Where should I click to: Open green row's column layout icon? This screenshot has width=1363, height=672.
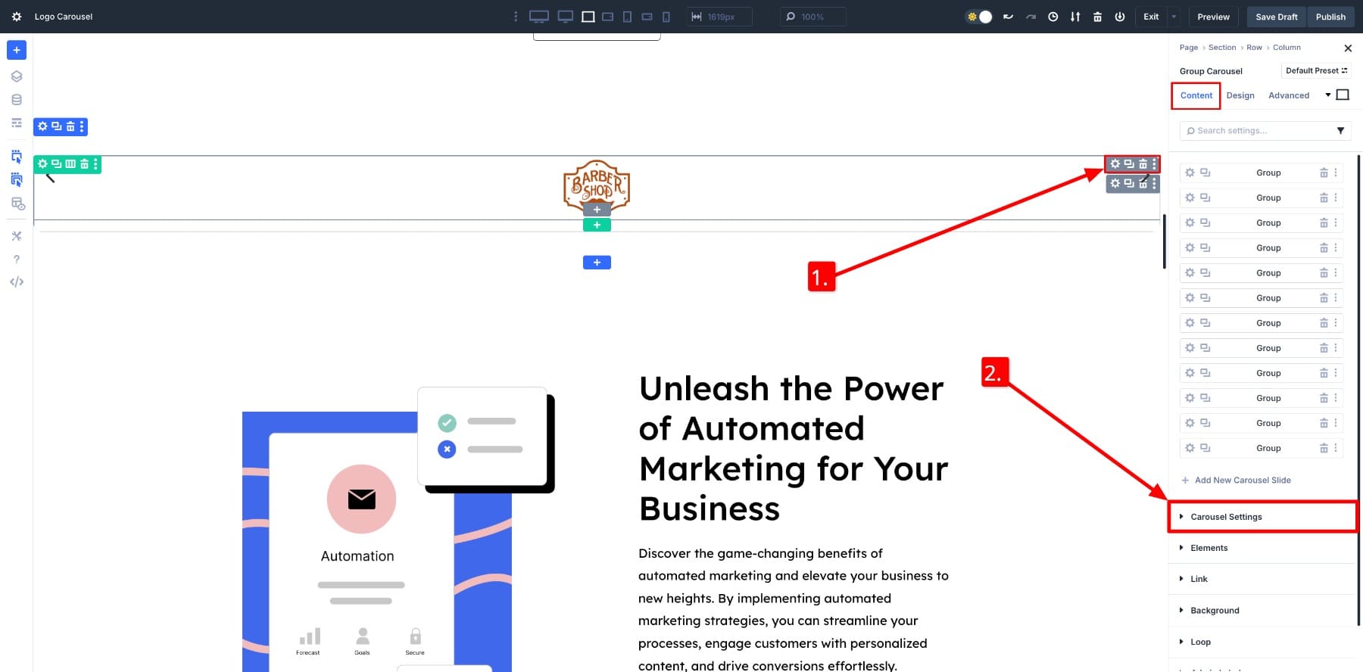70,164
